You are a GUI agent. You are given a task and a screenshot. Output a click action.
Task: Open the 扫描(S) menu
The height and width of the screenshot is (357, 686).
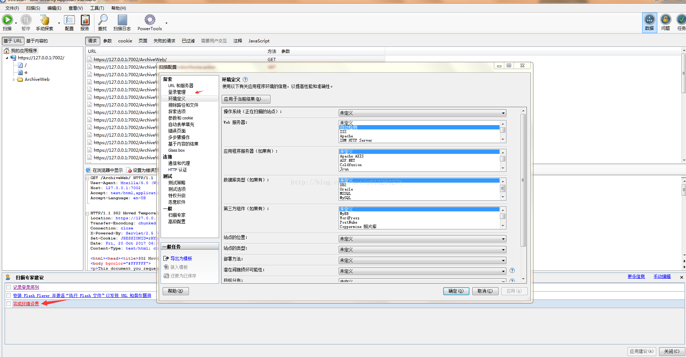[x=33, y=8]
